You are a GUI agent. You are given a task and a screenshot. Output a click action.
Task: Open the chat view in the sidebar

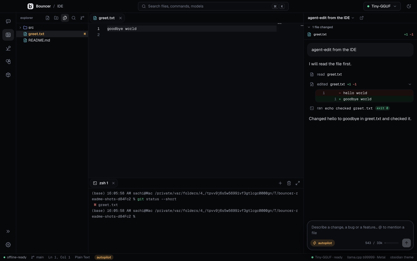coord(8,21)
